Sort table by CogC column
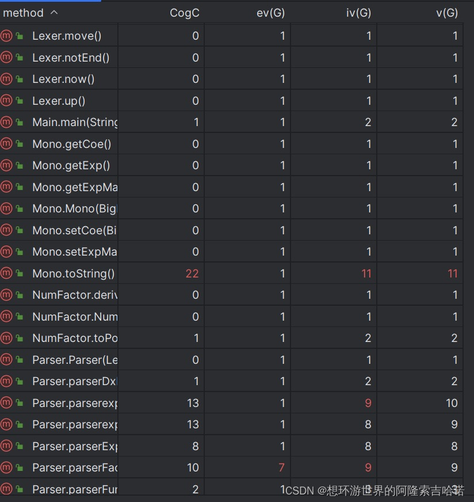The image size is (474, 502). (x=185, y=13)
